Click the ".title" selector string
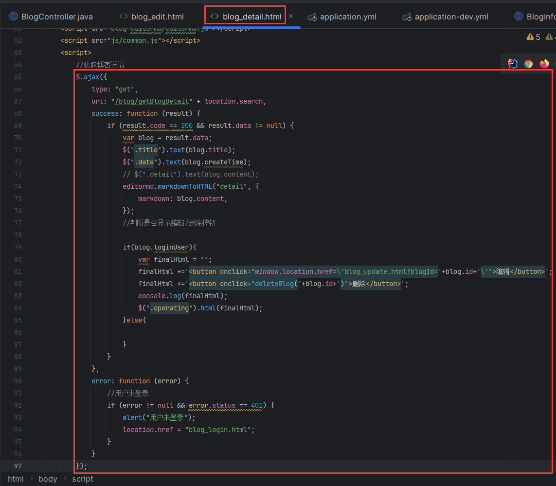The image size is (556, 486). click(146, 150)
